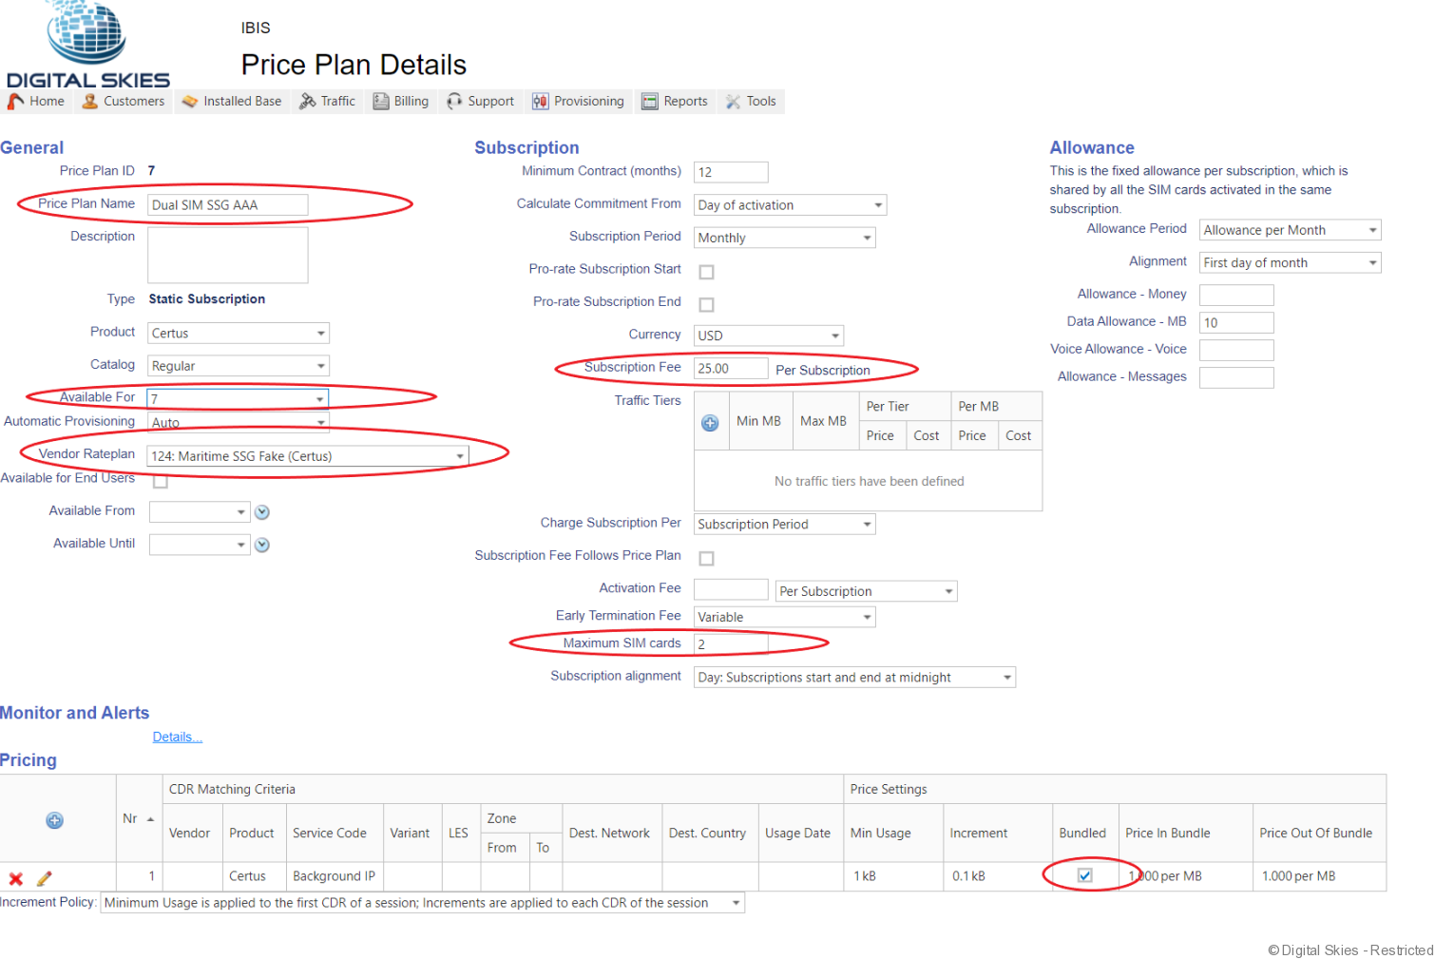Enable Pro-rate Subscription Start checkbox
The height and width of the screenshot is (959, 1435).
coord(706,272)
